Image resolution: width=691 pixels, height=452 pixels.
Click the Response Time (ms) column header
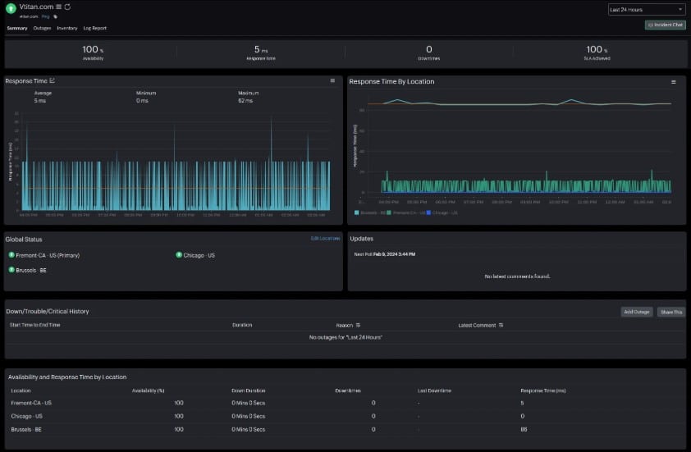point(543,390)
